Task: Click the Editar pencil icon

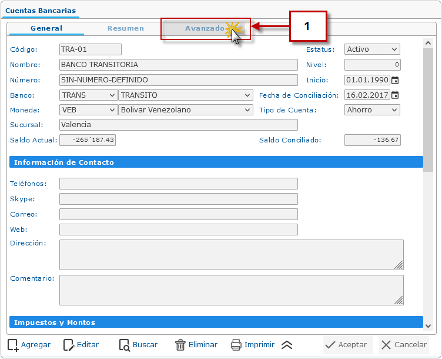Action: coord(69,345)
